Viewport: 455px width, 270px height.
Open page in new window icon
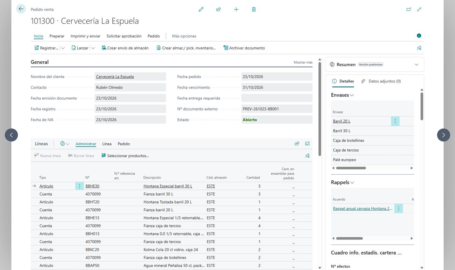(409, 9)
